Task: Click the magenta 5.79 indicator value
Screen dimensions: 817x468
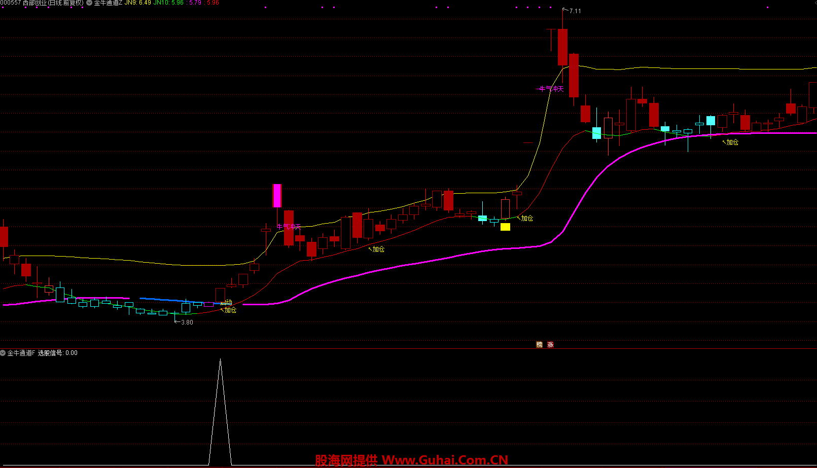Action: click(194, 3)
